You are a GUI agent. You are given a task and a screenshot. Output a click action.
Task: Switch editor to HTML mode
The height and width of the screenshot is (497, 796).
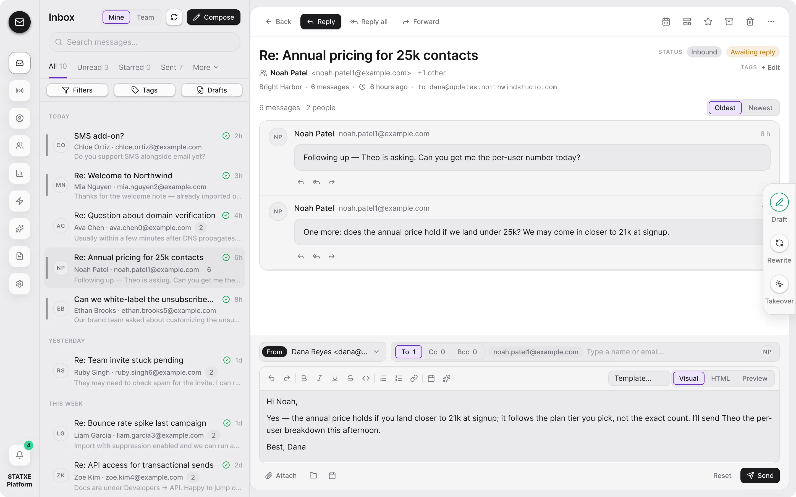click(x=720, y=378)
